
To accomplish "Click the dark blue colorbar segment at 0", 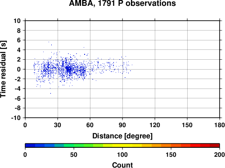I will (x=30, y=146).
